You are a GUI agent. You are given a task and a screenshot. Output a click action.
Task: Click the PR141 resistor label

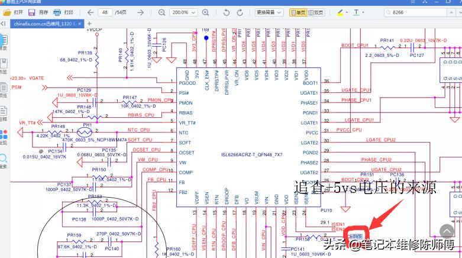[387, 40]
